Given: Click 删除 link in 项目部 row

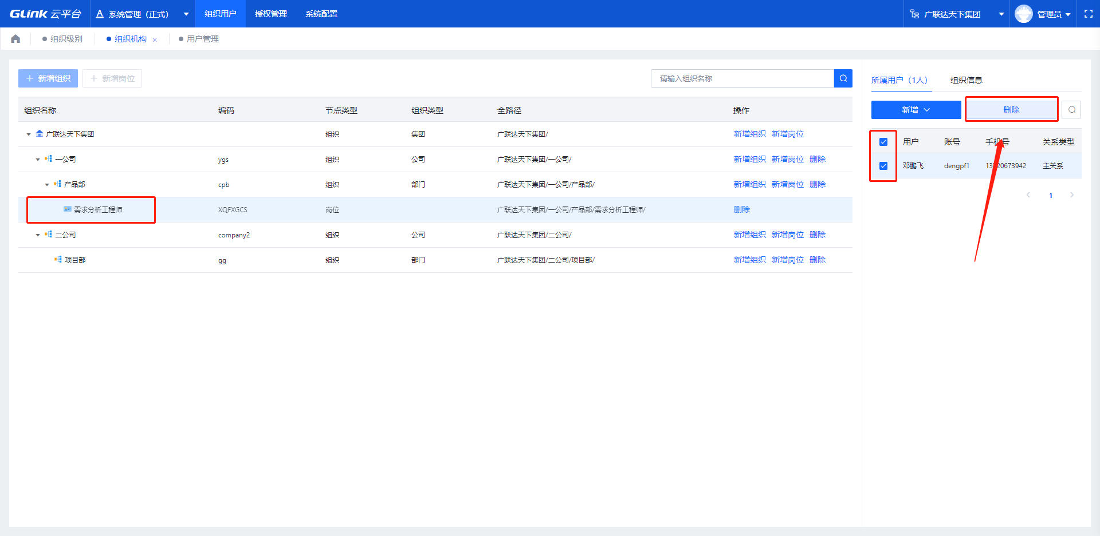Looking at the screenshot, I should tap(818, 260).
